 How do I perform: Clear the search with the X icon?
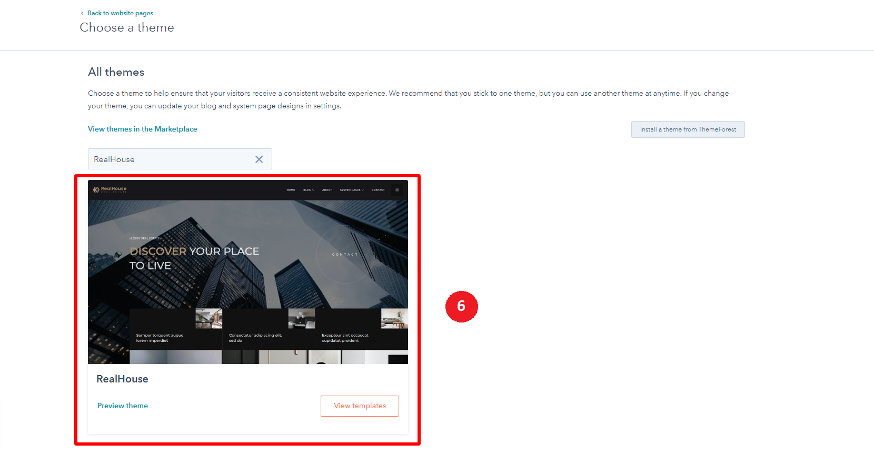point(259,159)
